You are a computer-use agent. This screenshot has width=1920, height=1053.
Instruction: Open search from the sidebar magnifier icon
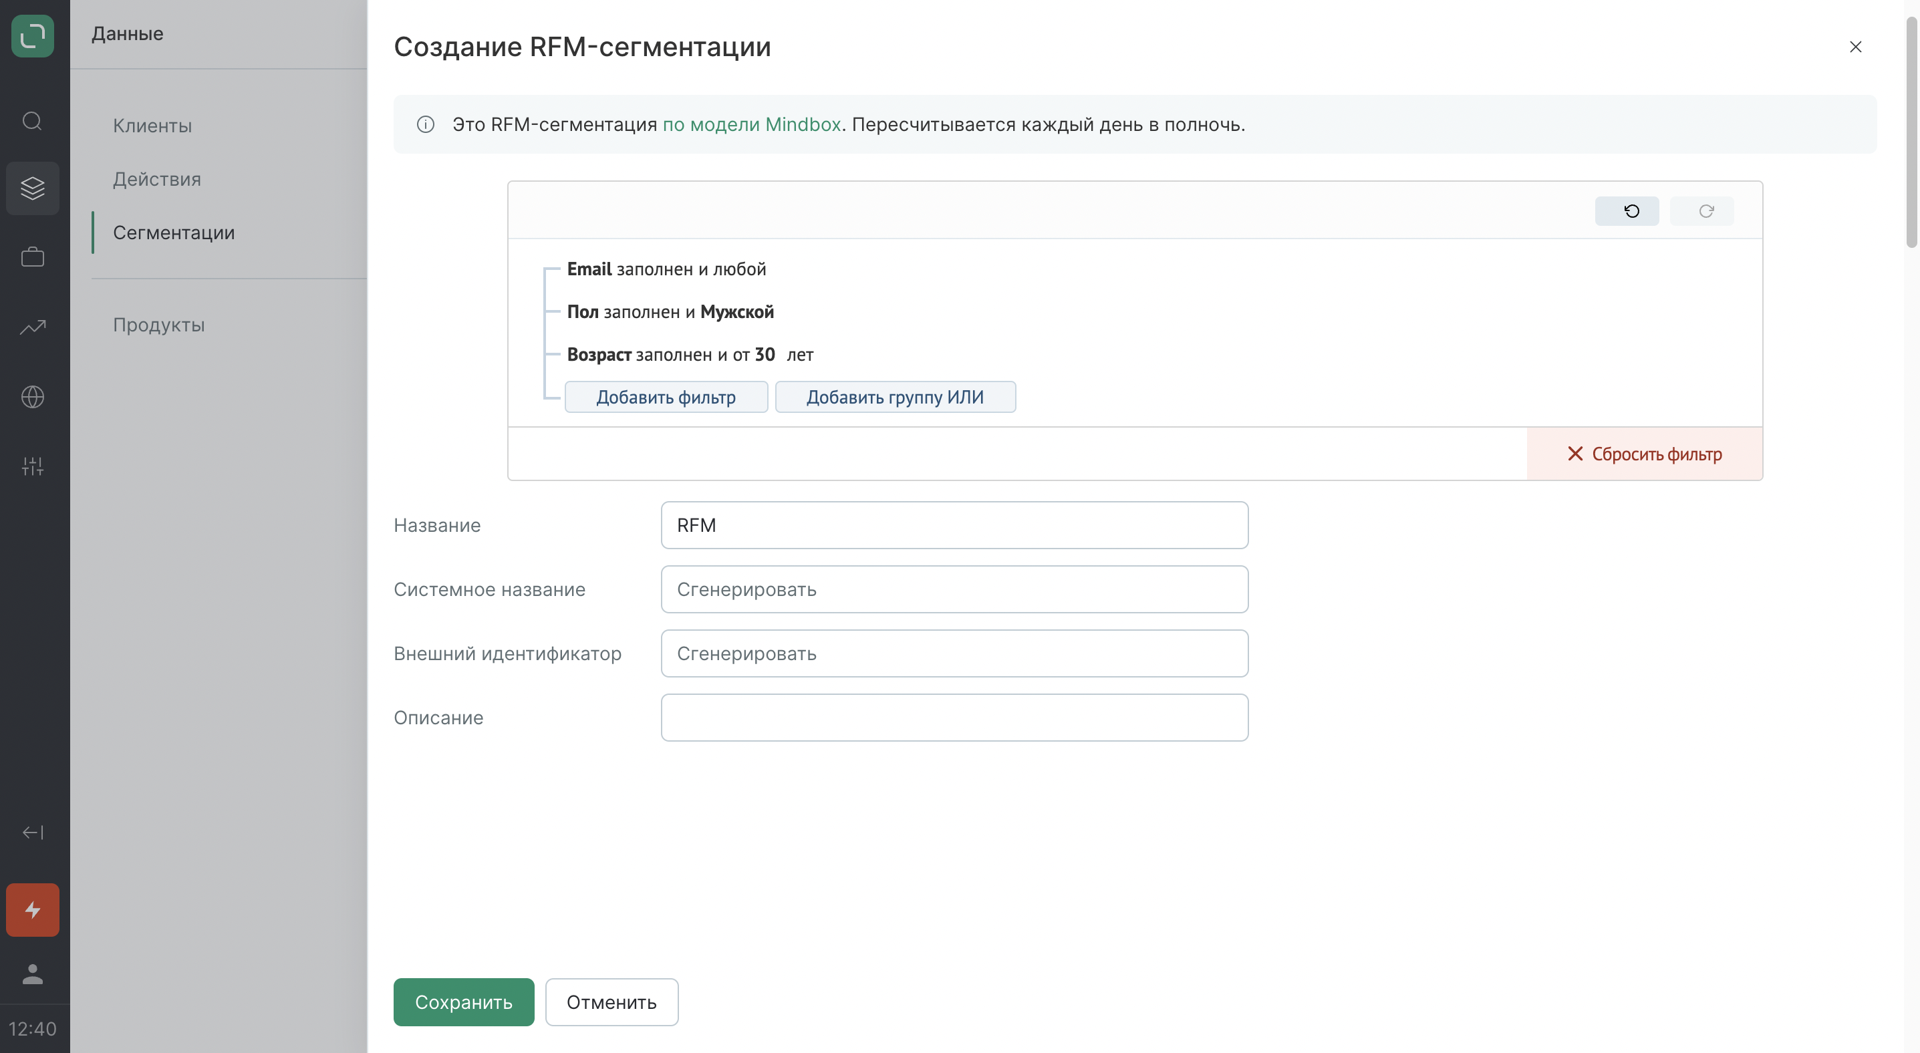[33, 121]
